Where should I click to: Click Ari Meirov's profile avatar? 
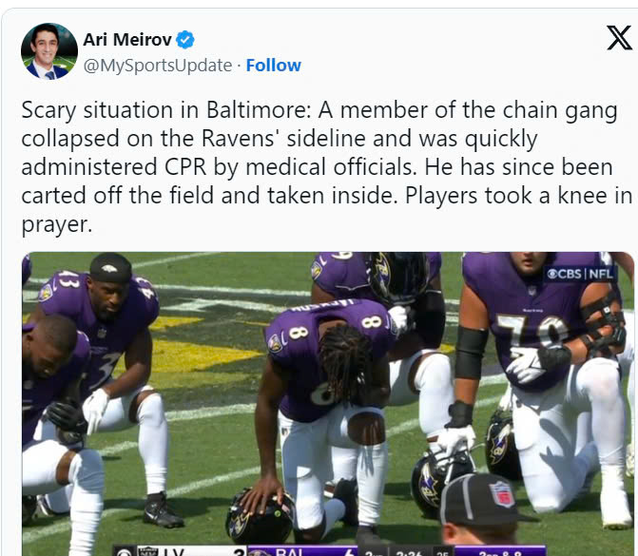49,51
